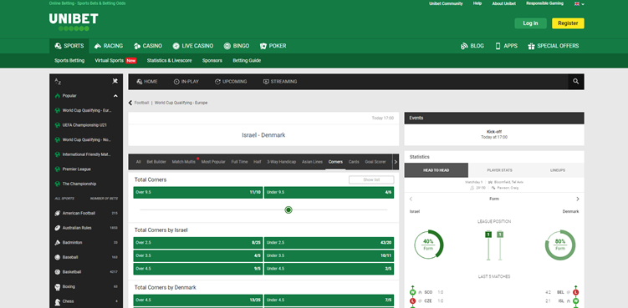Open the In-Play tab
Screen dimensions: 628x308
(x=186, y=82)
